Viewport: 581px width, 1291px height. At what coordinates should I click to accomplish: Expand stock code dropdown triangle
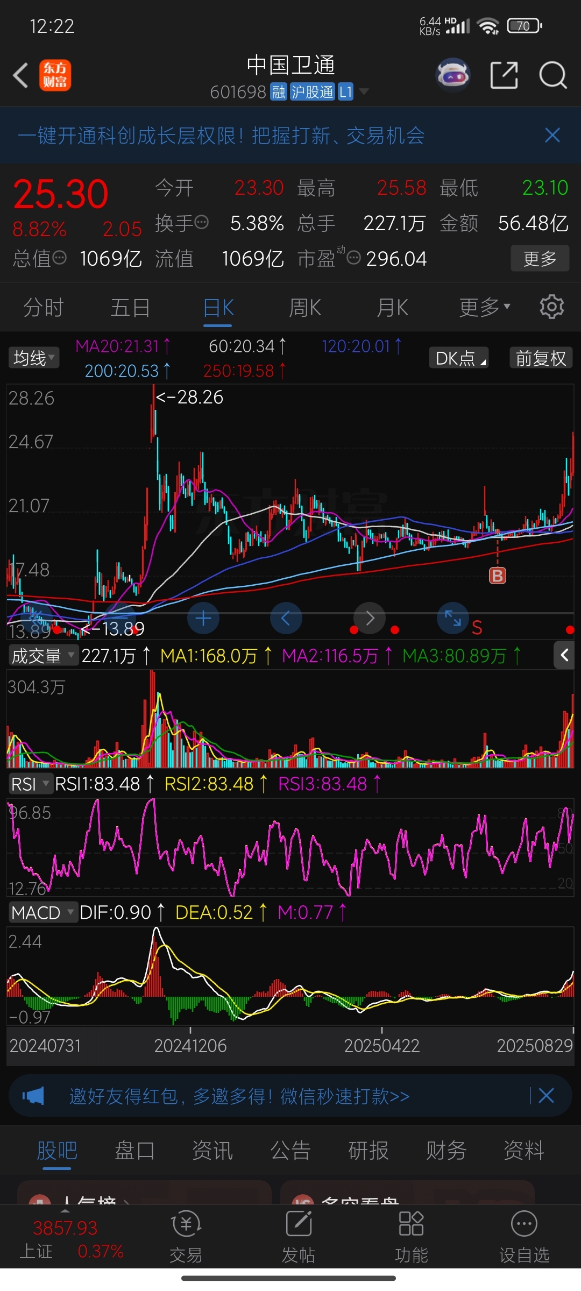click(364, 91)
